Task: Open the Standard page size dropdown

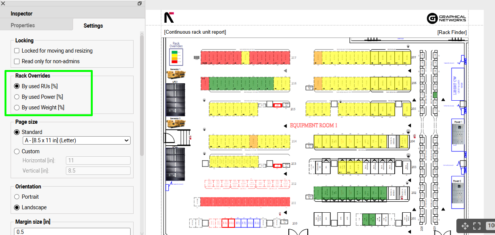Action: pos(76,140)
